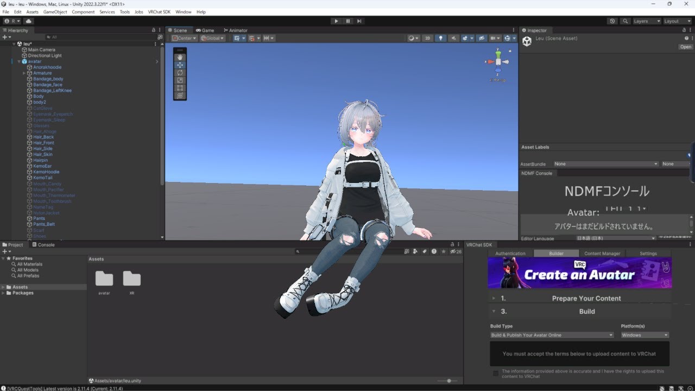This screenshot has height=391, width=695.
Task: Open the Component menu
Action: (x=83, y=12)
